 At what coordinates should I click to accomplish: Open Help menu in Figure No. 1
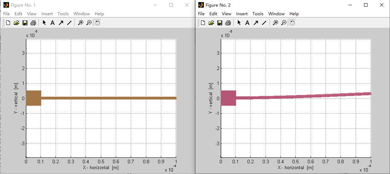99,14
